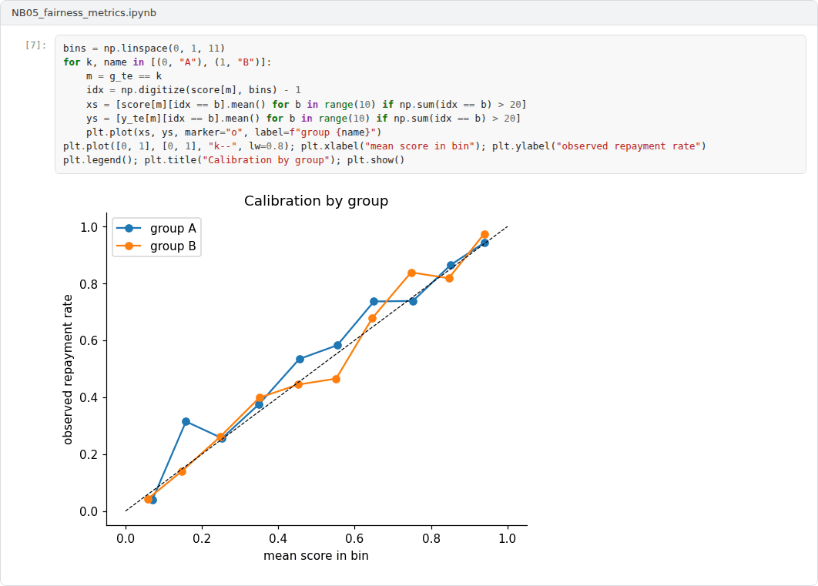Click the blue line swatch in the legend
The image size is (818, 586).
[x=129, y=229]
